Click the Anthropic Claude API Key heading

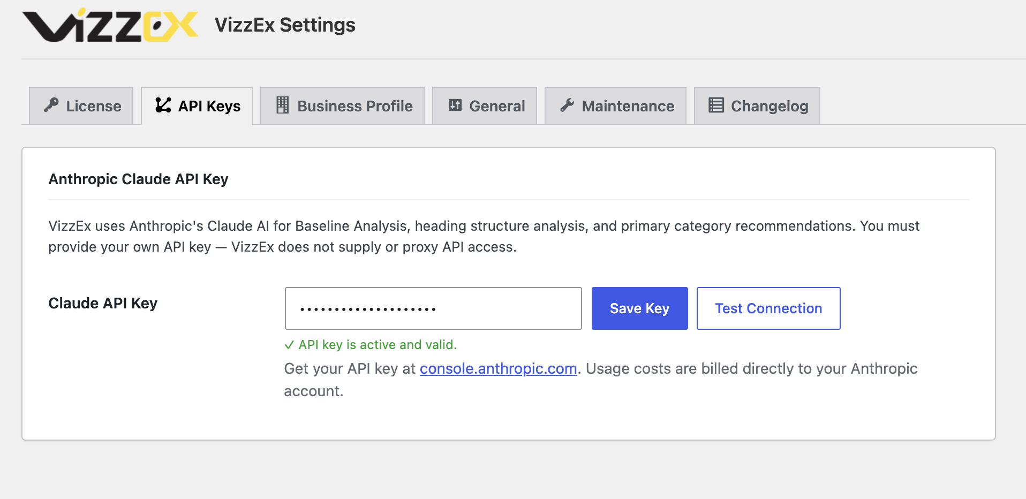[139, 179]
